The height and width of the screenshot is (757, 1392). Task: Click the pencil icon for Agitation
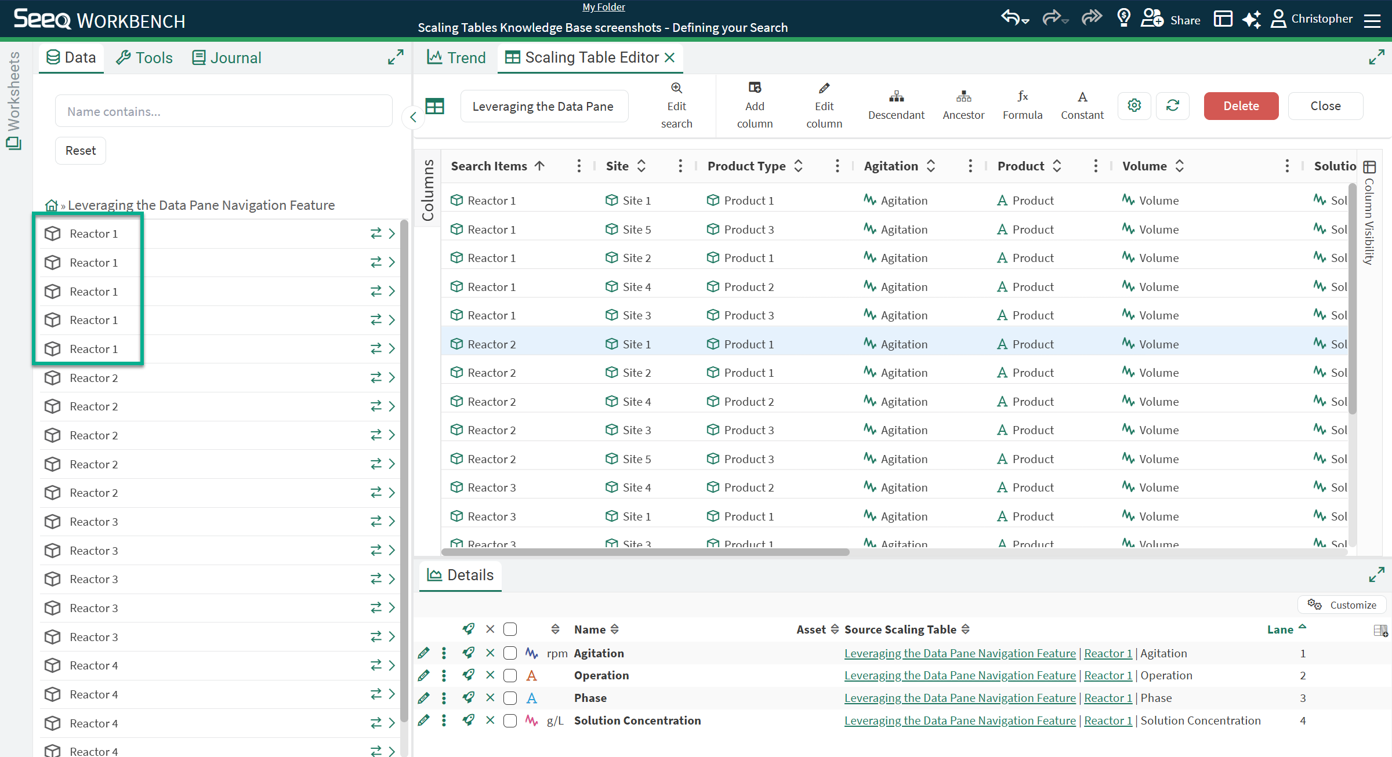tap(424, 653)
